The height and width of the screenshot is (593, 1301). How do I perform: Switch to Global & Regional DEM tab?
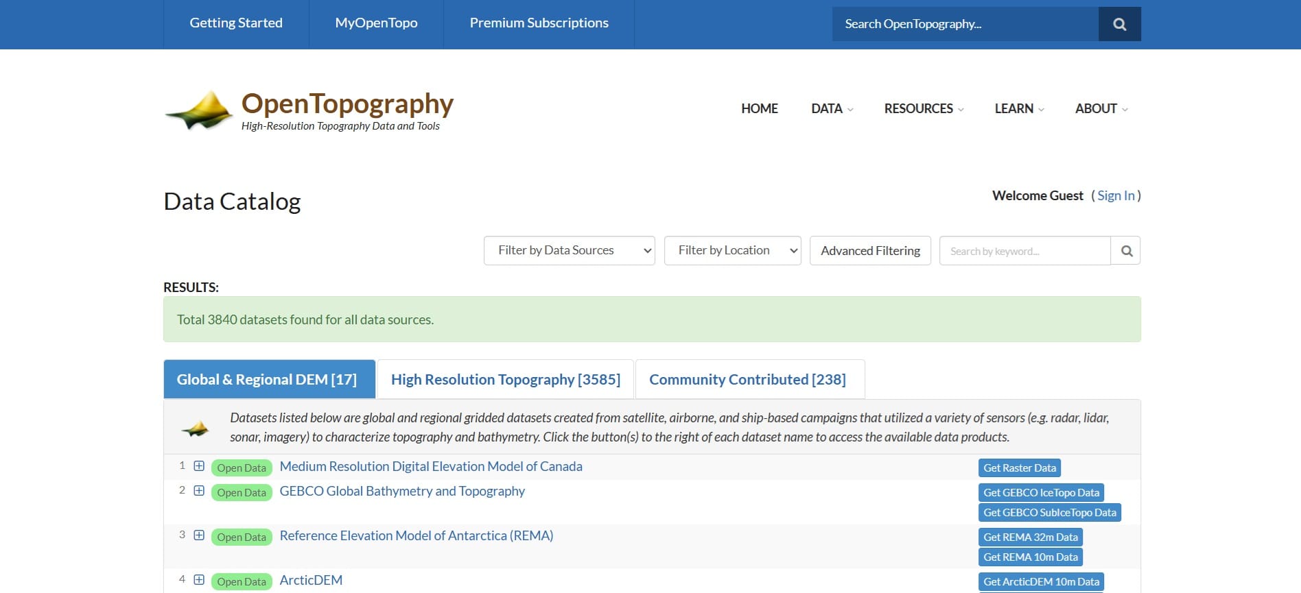(269, 379)
